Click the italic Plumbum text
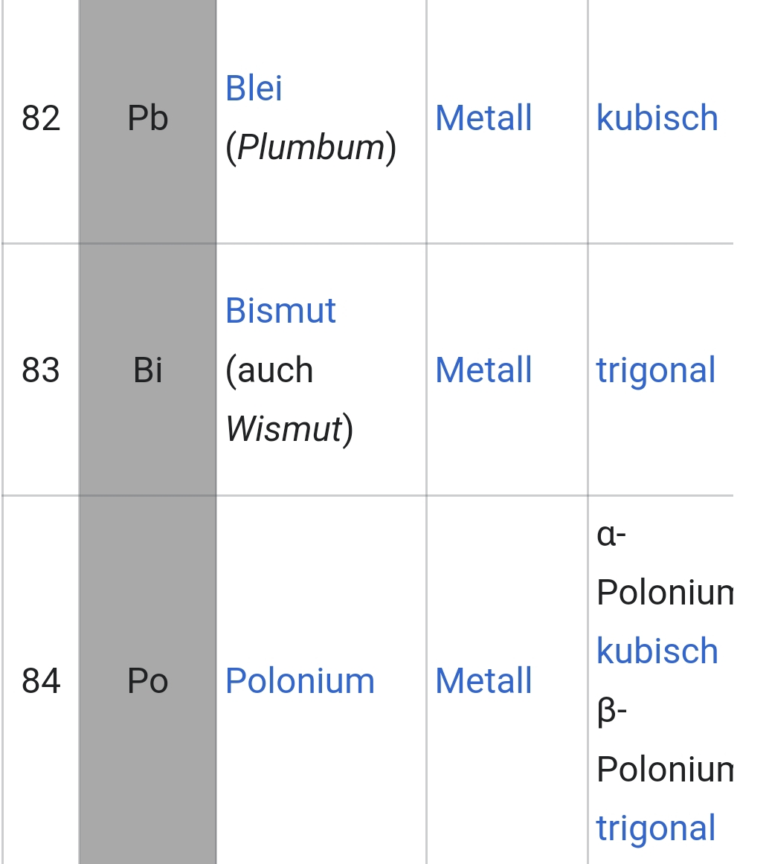The height and width of the screenshot is (864, 769). pos(312,148)
